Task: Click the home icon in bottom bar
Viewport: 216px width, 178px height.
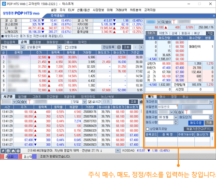Action: tap(13, 151)
